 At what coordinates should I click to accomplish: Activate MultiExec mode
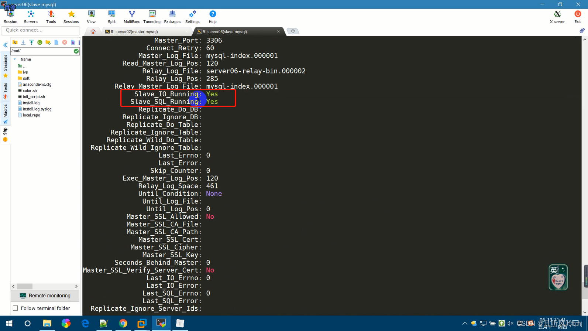(x=132, y=17)
